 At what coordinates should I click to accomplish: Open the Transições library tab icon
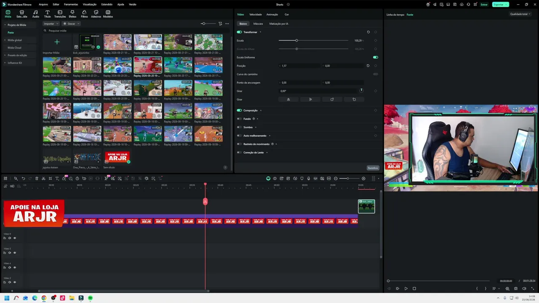click(x=60, y=13)
